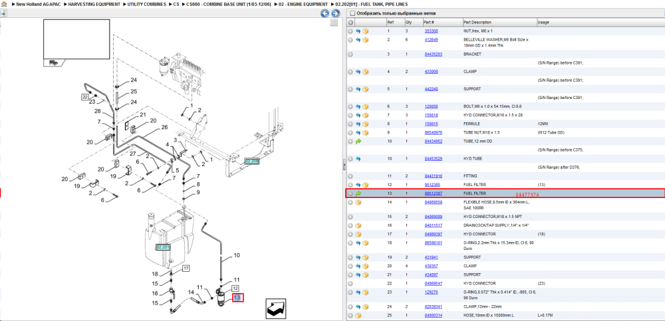Open part number link for NUT, Hex row

tap(431, 31)
